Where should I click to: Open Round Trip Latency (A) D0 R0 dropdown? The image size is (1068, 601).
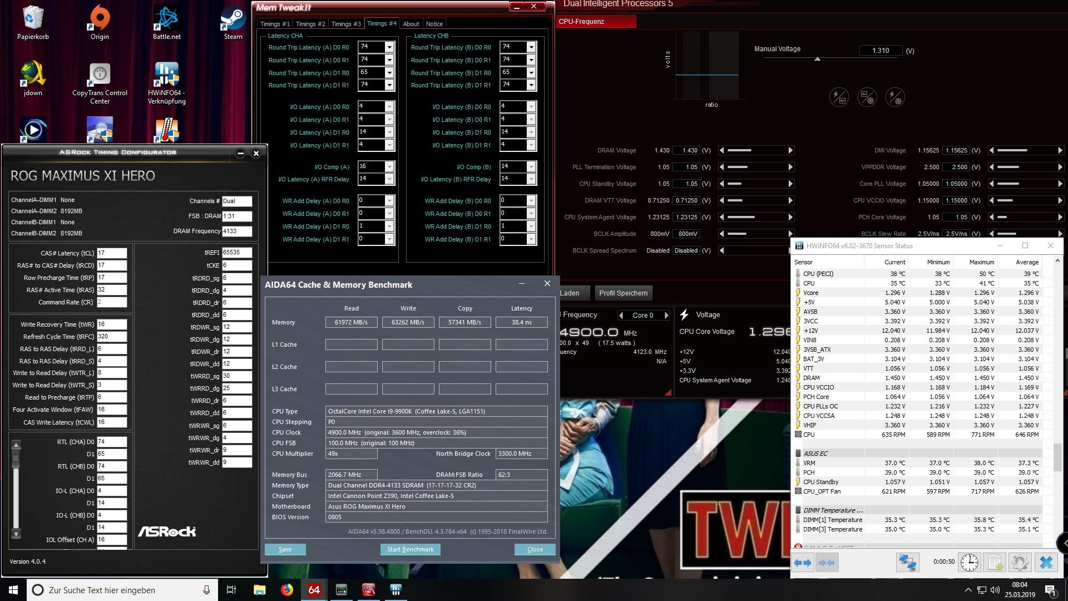click(389, 47)
